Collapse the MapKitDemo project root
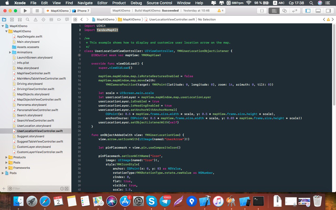 (3, 26)
